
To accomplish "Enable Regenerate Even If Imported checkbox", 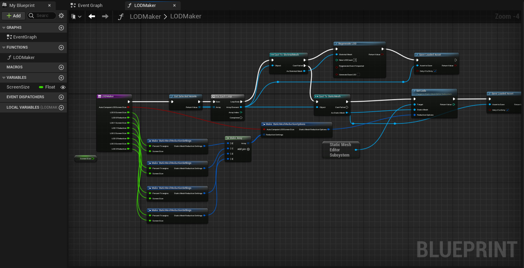I will coord(341,69).
